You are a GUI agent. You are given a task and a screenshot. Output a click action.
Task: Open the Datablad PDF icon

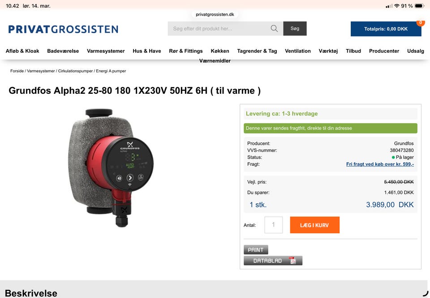[x=293, y=260]
